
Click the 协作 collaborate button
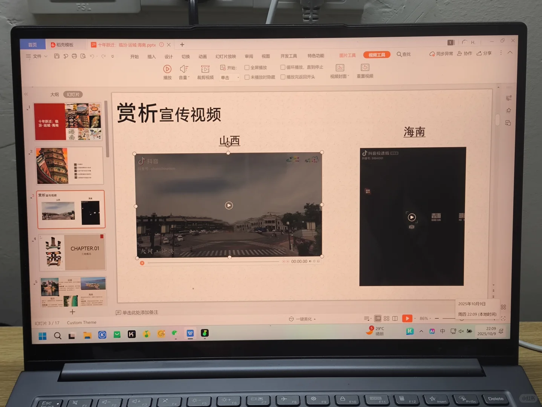pyautogui.click(x=464, y=54)
